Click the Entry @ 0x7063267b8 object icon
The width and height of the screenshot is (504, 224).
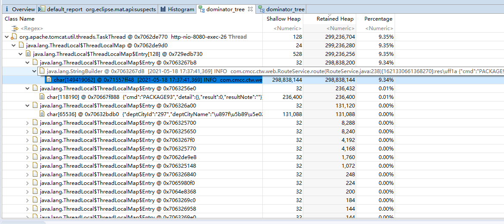coord(35,63)
